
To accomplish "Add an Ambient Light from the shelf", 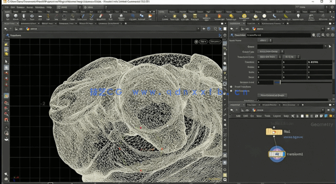I will pyautogui.click(x=298, y=17).
